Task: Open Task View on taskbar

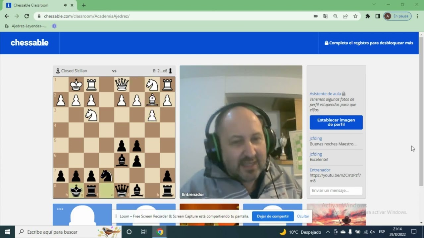Action: (x=144, y=232)
